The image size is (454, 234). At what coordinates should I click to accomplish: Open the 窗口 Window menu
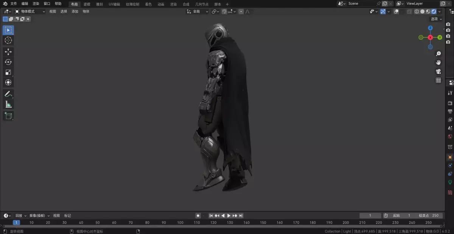click(47, 3)
